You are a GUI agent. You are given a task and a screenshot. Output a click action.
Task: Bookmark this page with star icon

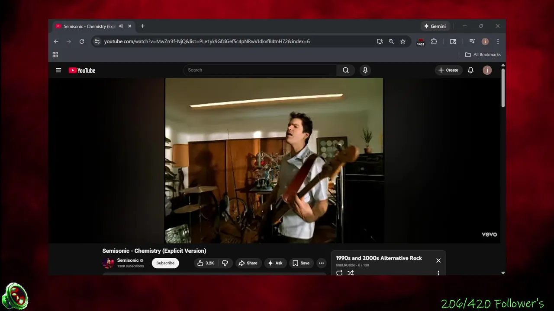403,41
